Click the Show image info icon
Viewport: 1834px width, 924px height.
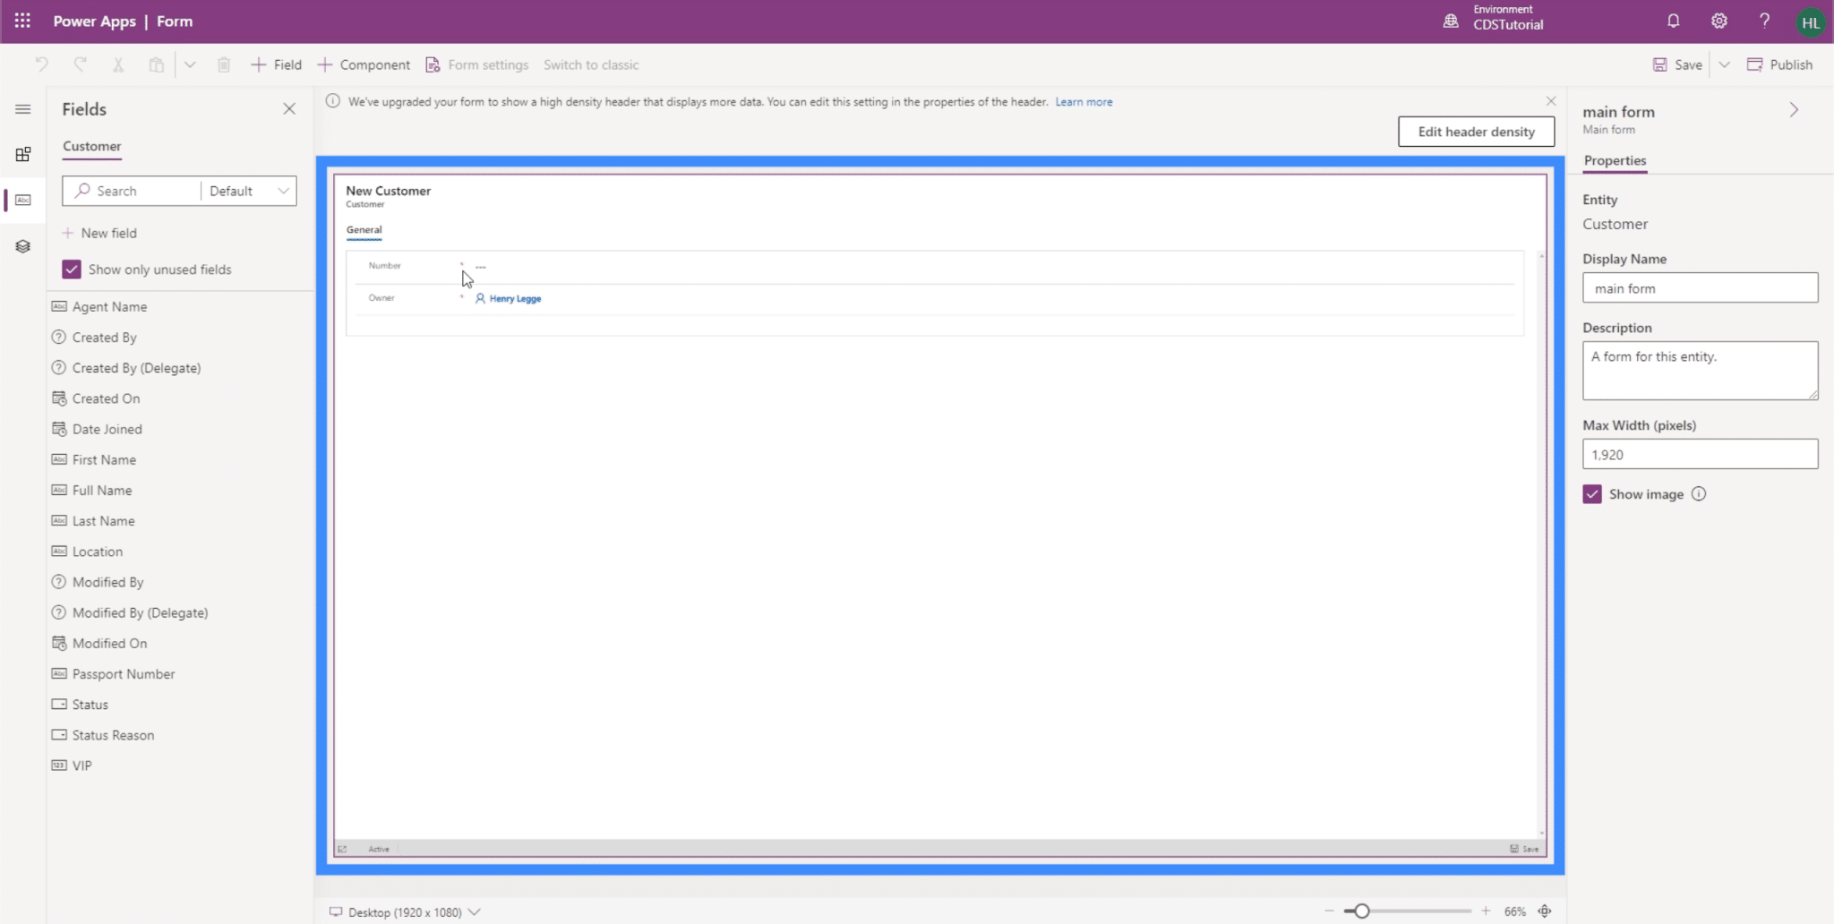pos(1699,494)
